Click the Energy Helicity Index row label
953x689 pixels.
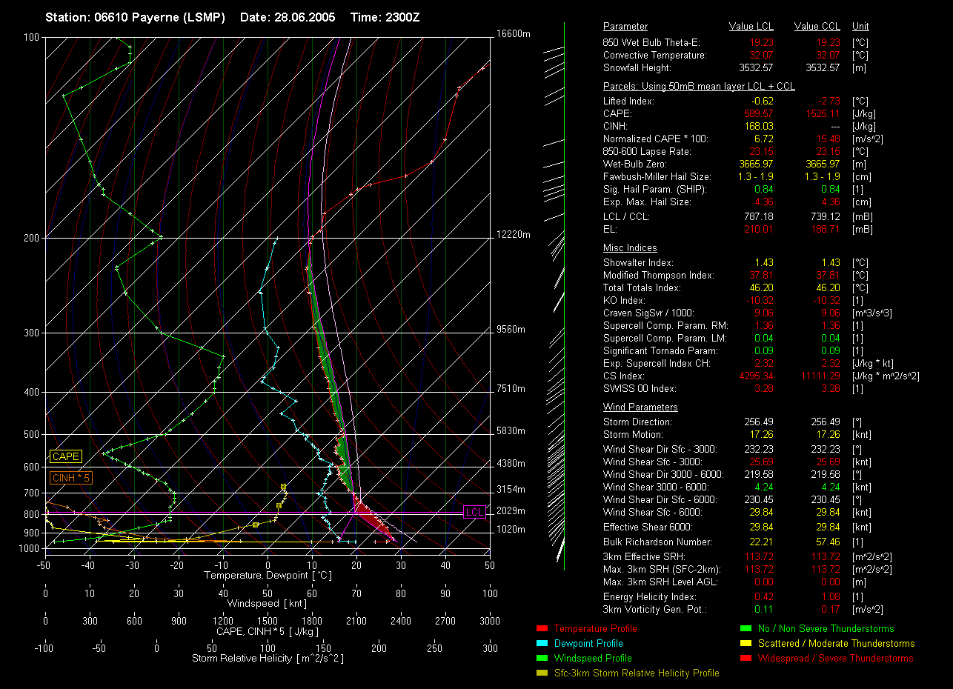pos(651,597)
